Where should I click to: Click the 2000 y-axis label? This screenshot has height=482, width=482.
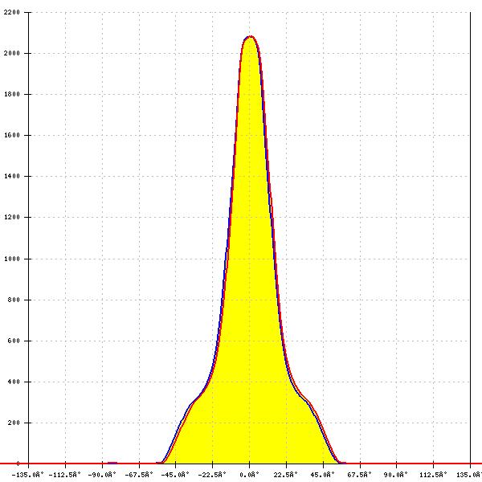12,53
